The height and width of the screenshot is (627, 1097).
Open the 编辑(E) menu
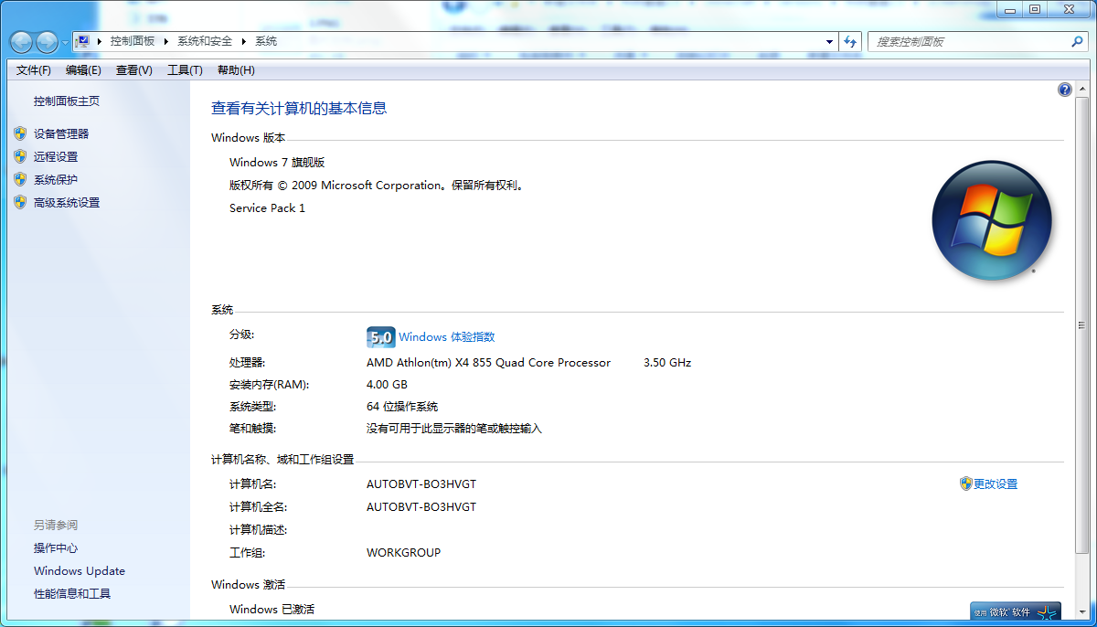tap(83, 70)
